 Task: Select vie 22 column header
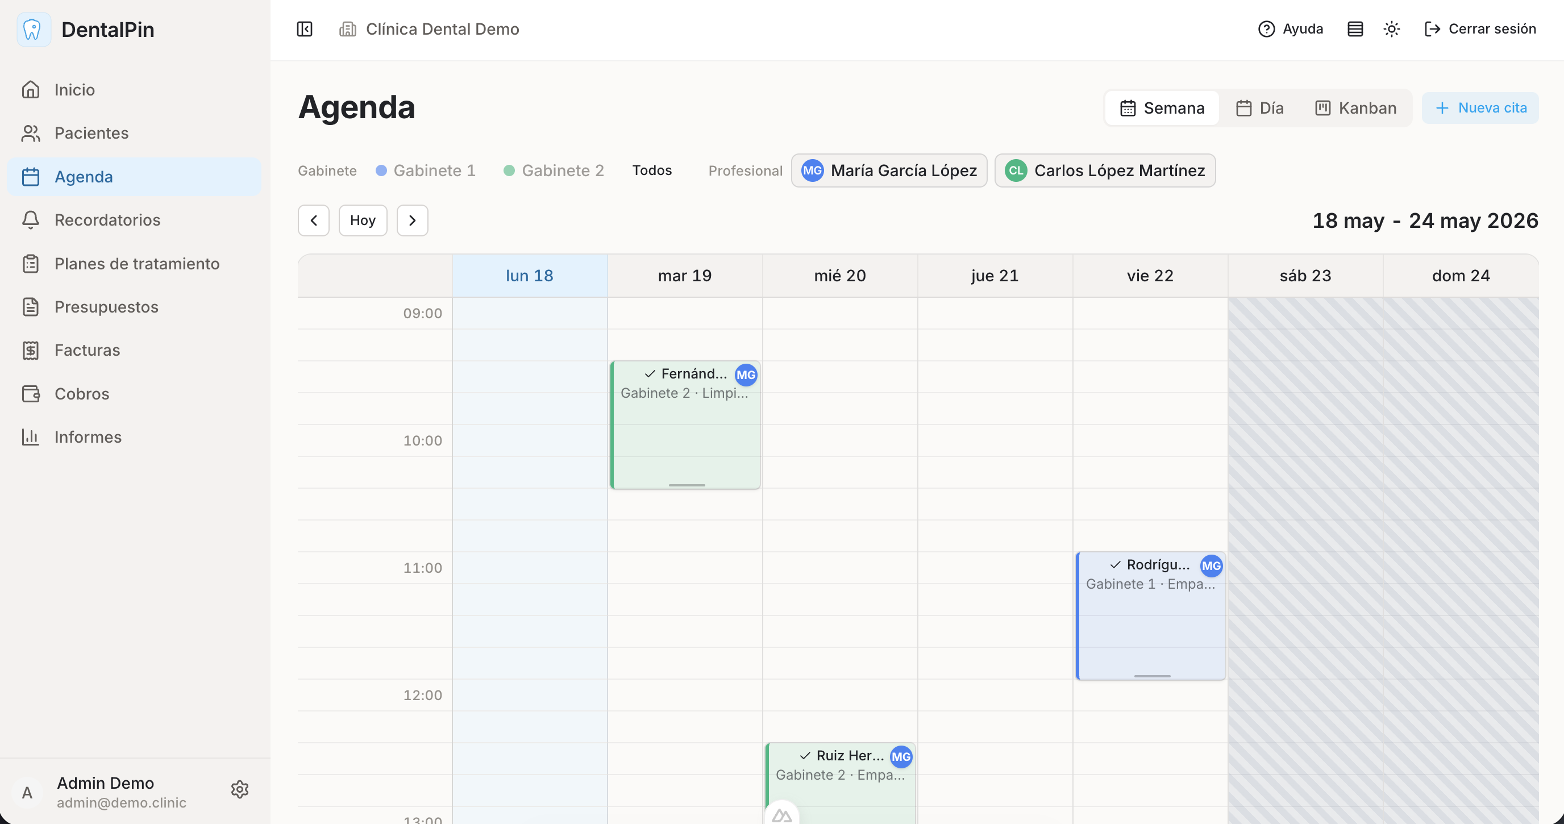point(1150,276)
